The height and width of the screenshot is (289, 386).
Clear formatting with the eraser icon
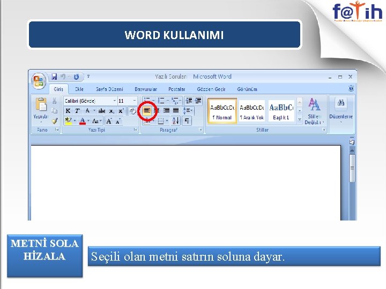pyautogui.click(x=132, y=111)
